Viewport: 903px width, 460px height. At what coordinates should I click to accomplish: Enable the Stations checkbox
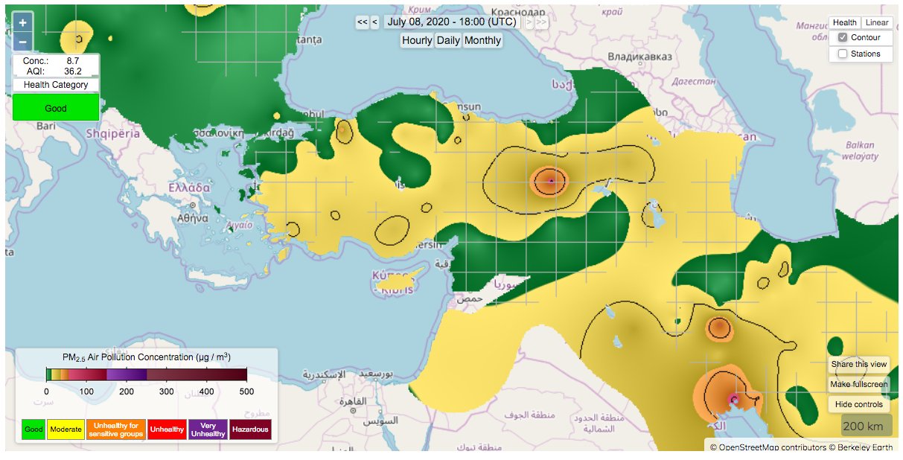coord(843,54)
